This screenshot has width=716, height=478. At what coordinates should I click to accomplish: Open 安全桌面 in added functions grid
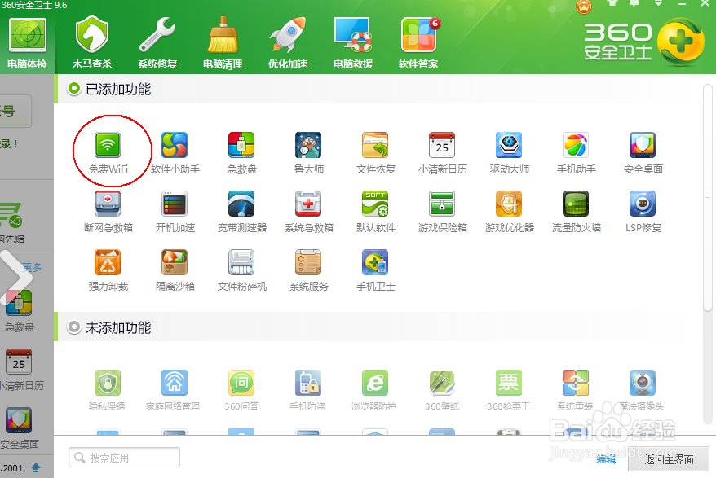(643, 153)
